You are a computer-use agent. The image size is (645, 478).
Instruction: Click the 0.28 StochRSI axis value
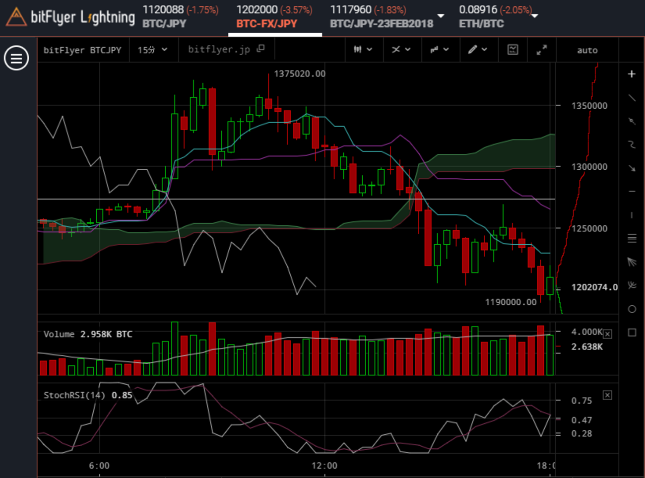[581, 434]
